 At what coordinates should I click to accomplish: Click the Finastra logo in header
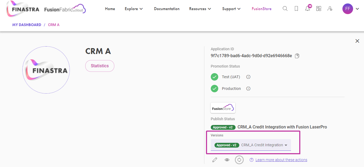pos(23,9)
